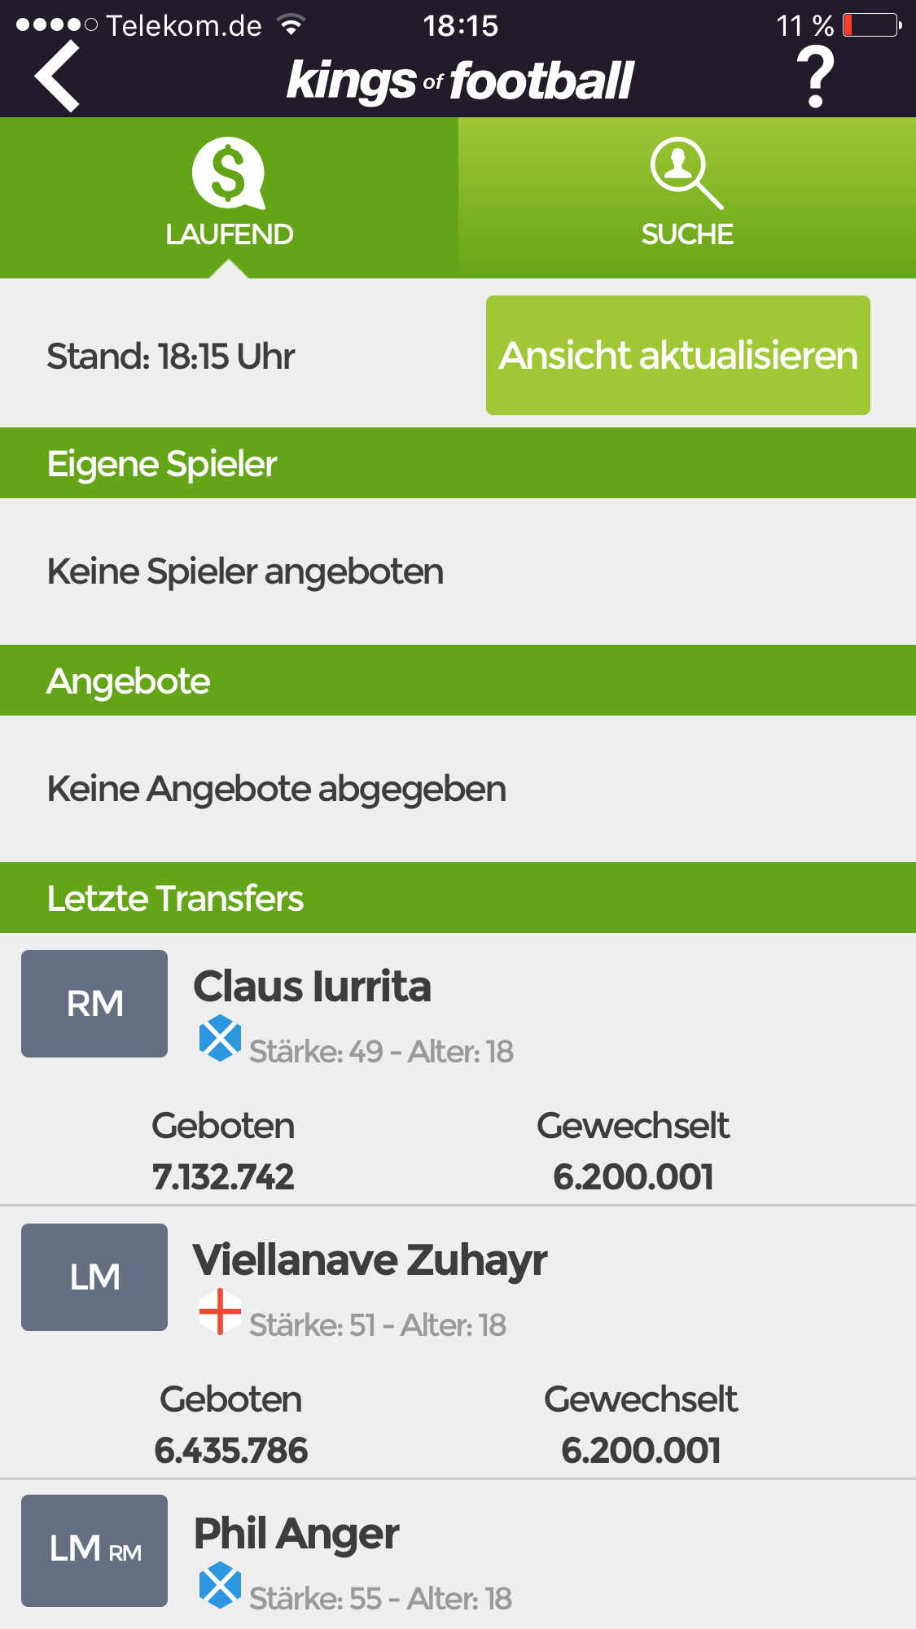Tap the blue club crest beside Claus Iurrita
This screenshot has width=916, height=1629.
[x=220, y=1038]
